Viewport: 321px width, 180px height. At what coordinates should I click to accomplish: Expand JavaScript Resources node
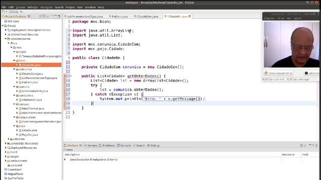(x=6, y=143)
